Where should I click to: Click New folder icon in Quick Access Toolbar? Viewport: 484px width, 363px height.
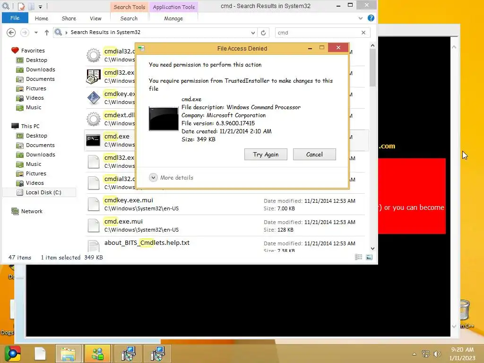pyautogui.click(x=31, y=6)
